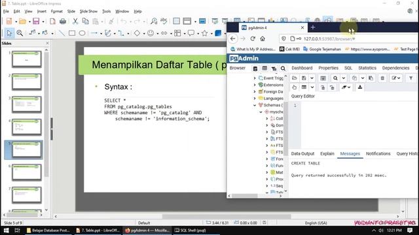Switch to the Explain tab
Image resolution: width=419 pixels, height=235 pixels.
point(327,154)
